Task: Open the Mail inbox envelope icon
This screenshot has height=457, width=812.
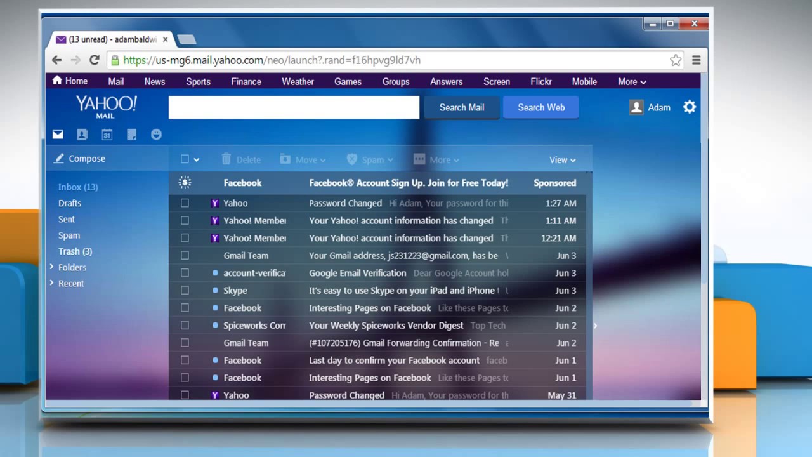Action: (x=58, y=135)
